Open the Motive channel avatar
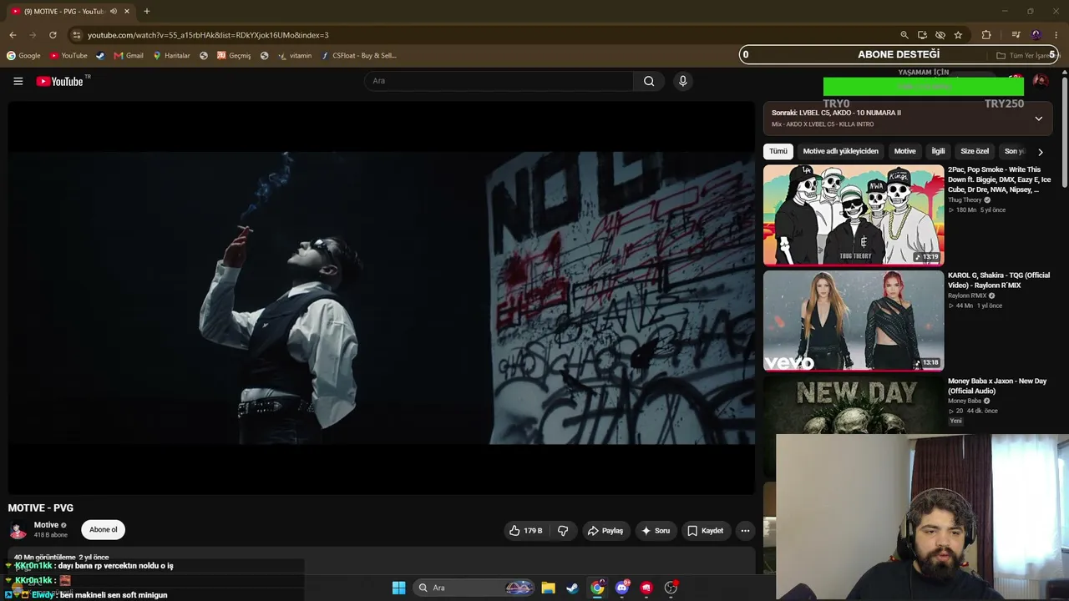This screenshot has width=1069, height=601. pyautogui.click(x=18, y=530)
